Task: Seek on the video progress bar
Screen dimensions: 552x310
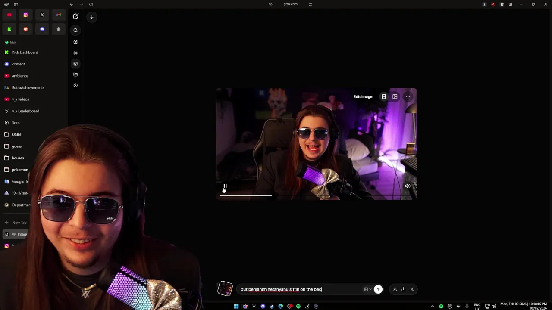Action: 317,195
